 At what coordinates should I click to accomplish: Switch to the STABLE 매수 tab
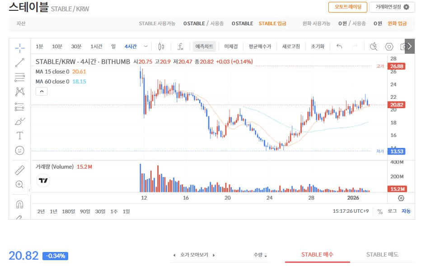(317, 254)
